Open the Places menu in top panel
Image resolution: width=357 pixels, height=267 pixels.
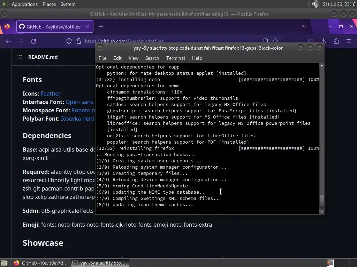click(49, 4)
